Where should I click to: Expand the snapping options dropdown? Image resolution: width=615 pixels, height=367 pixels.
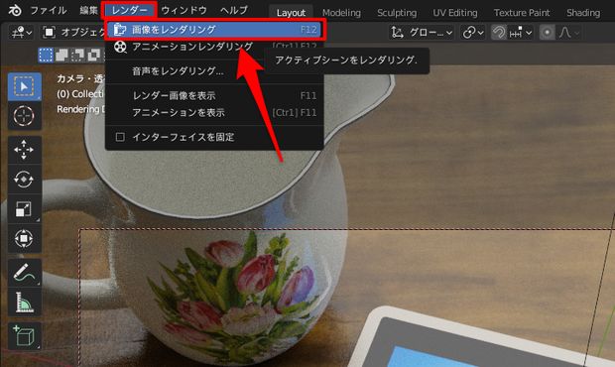[521, 32]
